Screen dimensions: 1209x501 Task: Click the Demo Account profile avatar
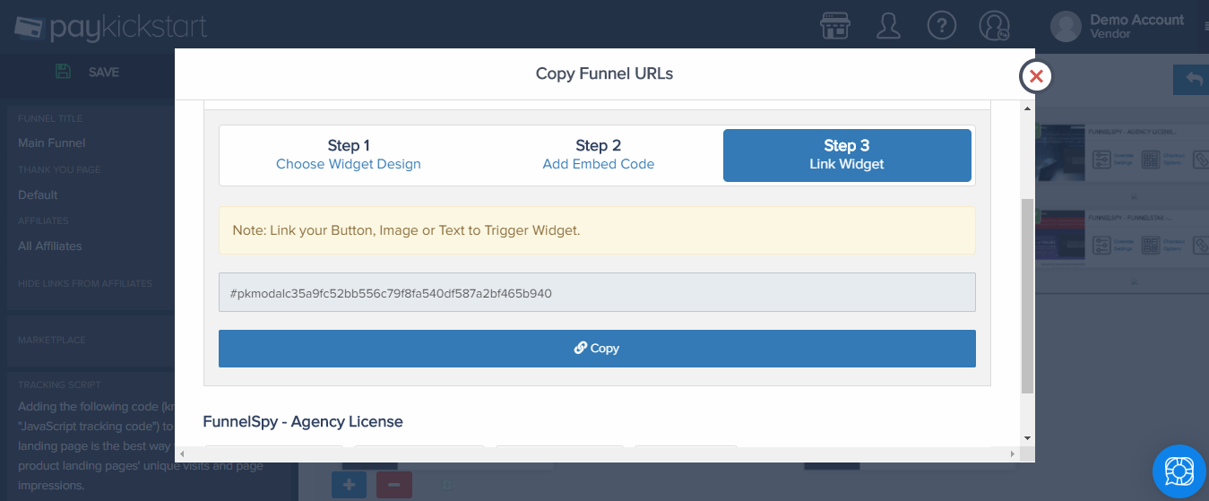point(1067,27)
